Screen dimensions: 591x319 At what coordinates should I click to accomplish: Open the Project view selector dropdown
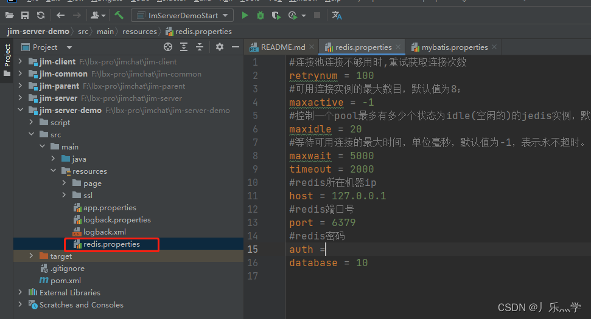[47, 47]
